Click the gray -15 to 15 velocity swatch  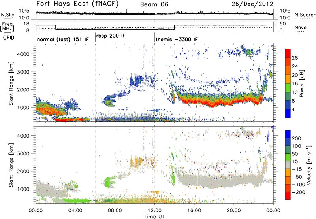click(x=288, y=165)
